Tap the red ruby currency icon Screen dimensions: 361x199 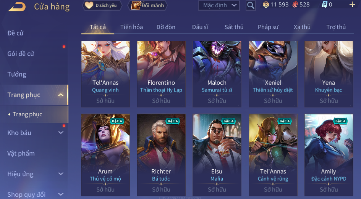coord(295,5)
